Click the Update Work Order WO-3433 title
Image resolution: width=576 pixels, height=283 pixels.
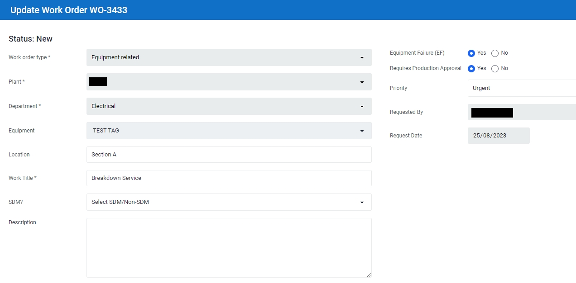(69, 10)
